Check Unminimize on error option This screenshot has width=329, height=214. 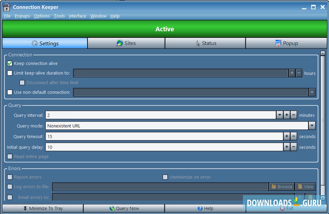click(165, 177)
